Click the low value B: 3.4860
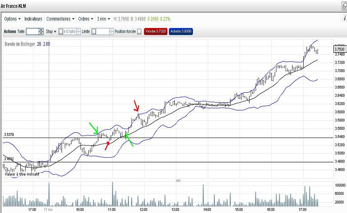This screenshot has width=347, height=213. (x=138, y=19)
